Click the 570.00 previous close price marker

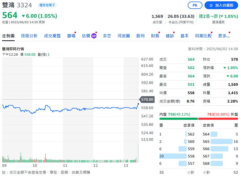click(x=147, y=99)
